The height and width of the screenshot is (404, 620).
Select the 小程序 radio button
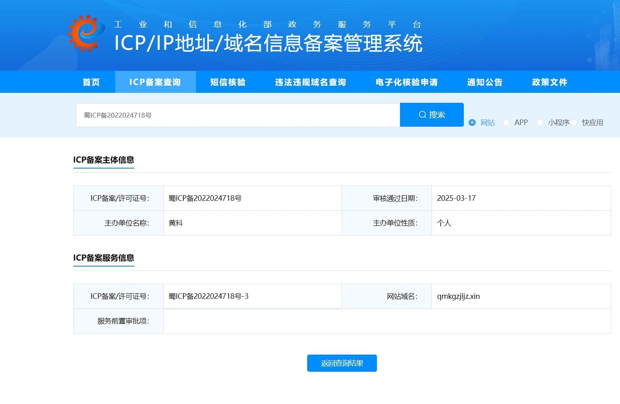540,123
